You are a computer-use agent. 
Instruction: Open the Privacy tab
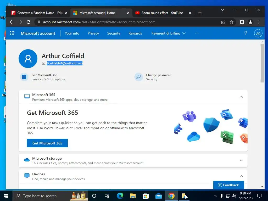[x=93, y=33]
